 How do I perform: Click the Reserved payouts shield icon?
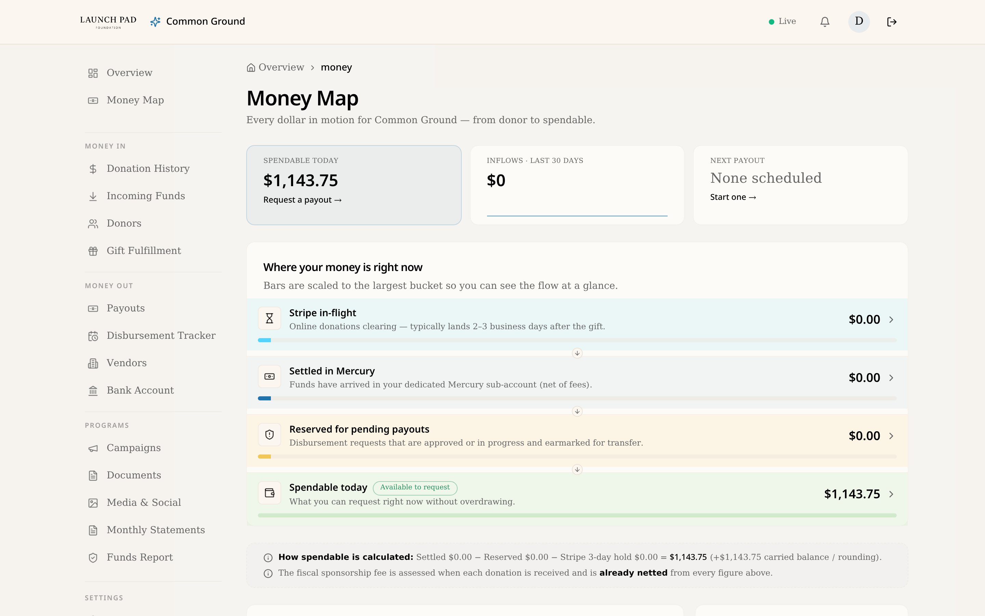270,435
